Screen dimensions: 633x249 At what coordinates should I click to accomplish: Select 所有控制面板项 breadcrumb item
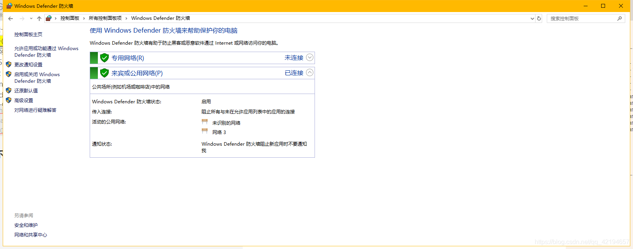click(x=105, y=18)
